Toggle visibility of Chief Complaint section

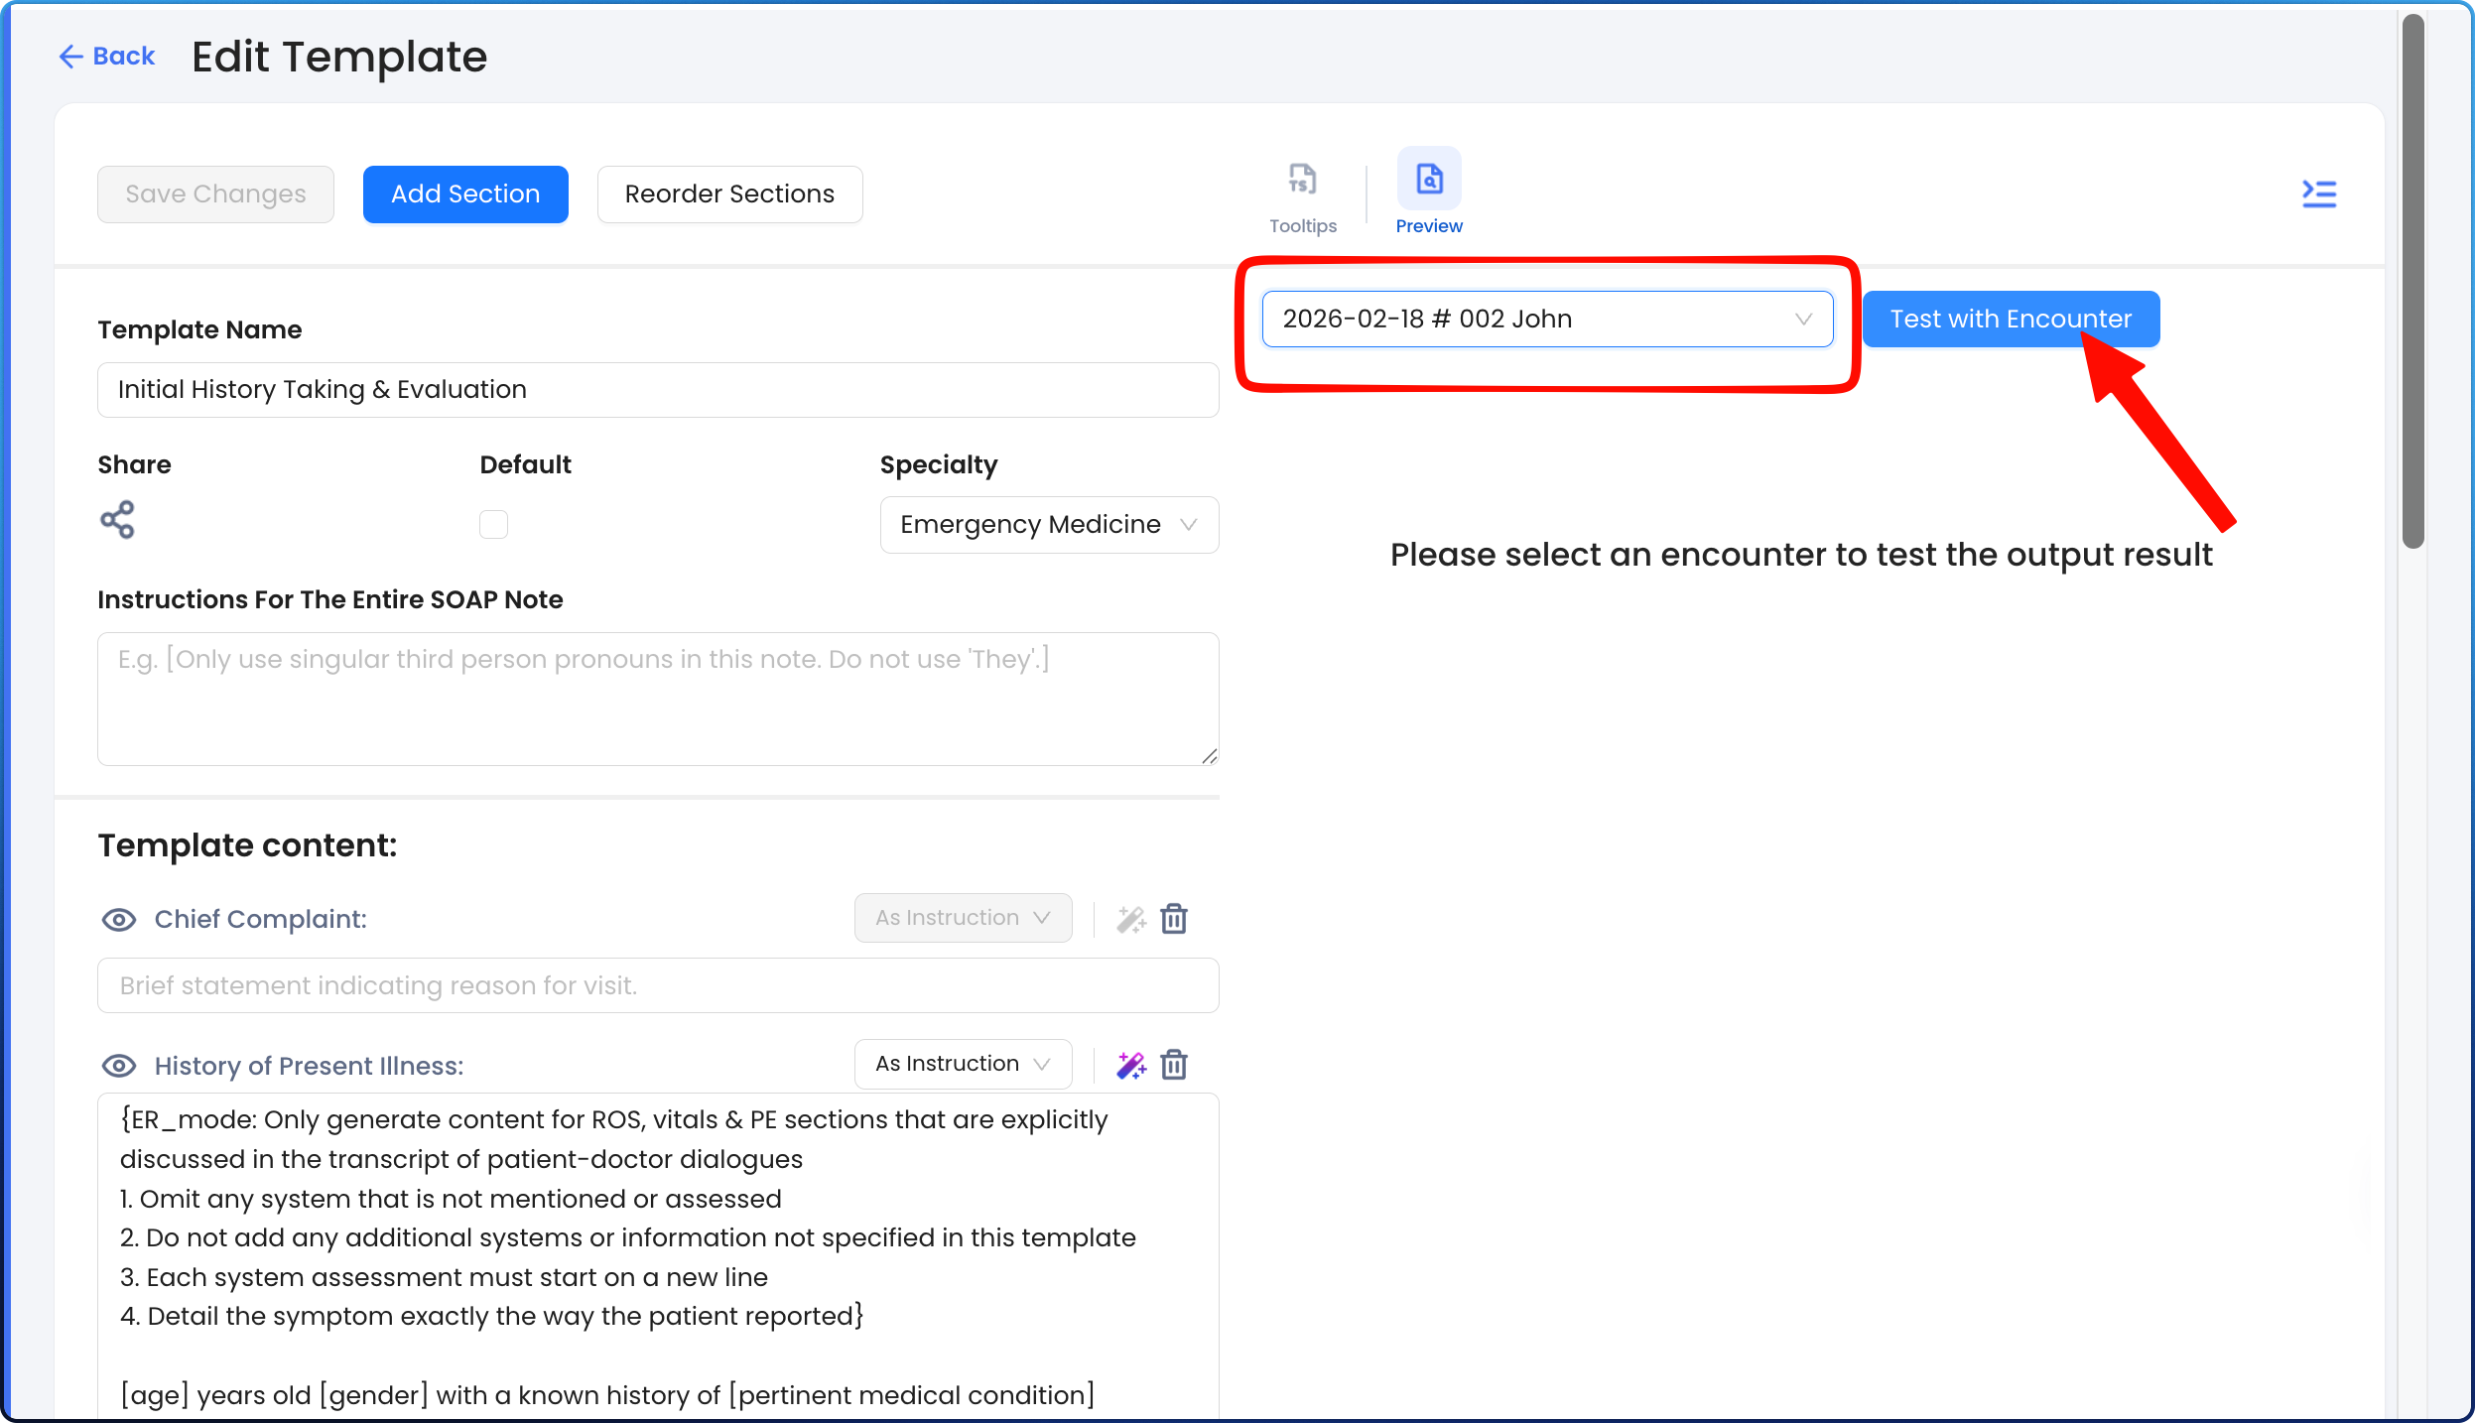pyautogui.click(x=119, y=920)
